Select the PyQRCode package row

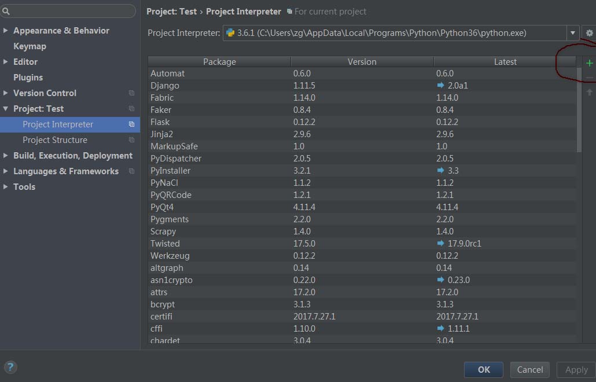tap(362, 194)
